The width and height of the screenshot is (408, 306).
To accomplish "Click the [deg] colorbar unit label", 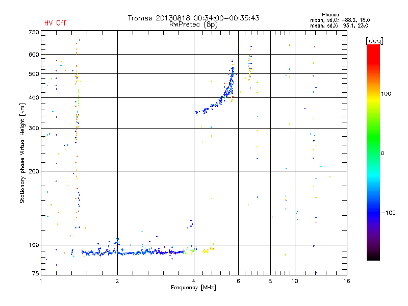I will (x=375, y=40).
